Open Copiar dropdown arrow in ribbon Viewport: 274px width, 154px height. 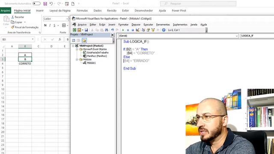pos(25,22)
